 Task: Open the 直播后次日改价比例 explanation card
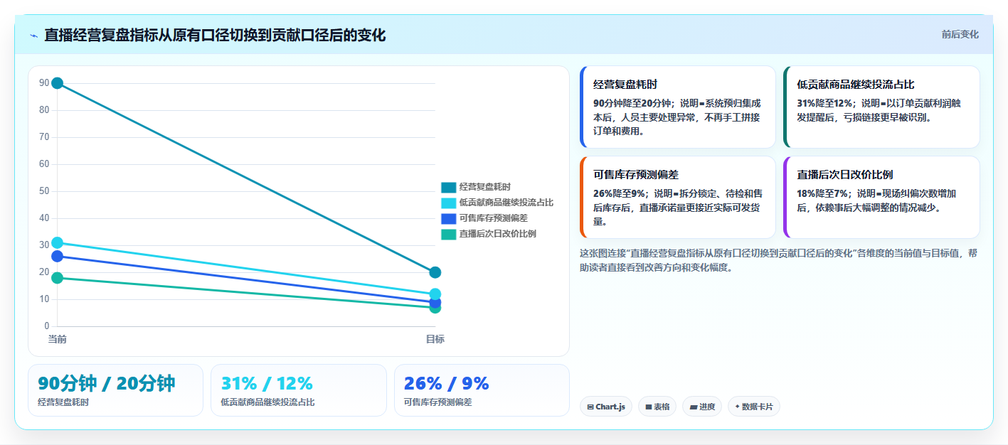(881, 197)
